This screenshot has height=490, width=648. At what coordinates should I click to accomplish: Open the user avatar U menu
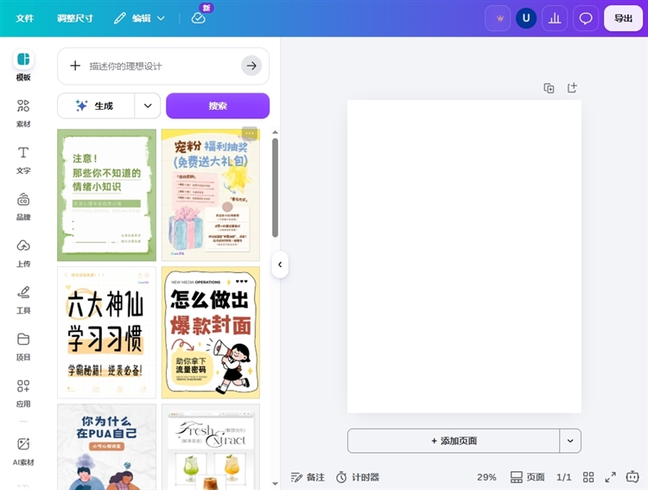(526, 18)
